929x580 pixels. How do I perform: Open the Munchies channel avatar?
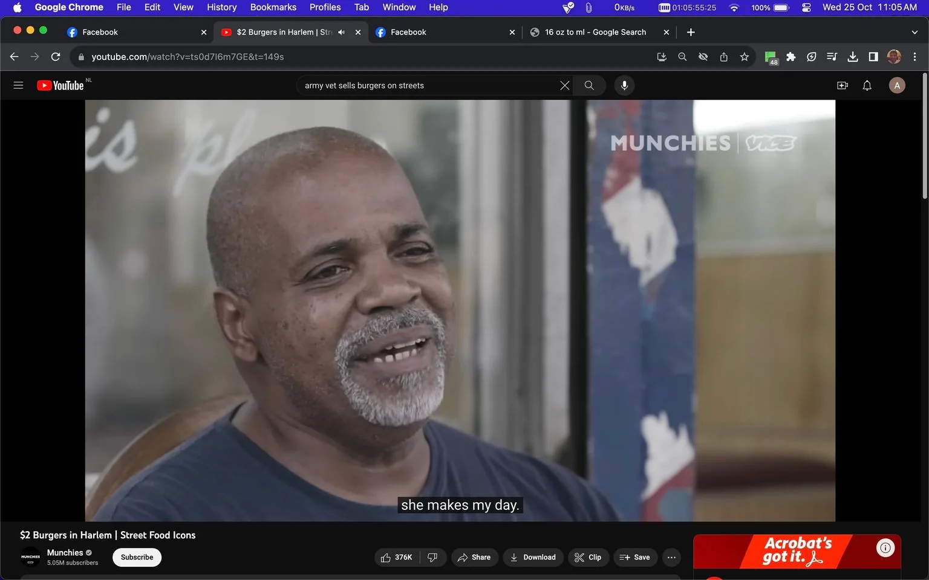pyautogui.click(x=30, y=557)
